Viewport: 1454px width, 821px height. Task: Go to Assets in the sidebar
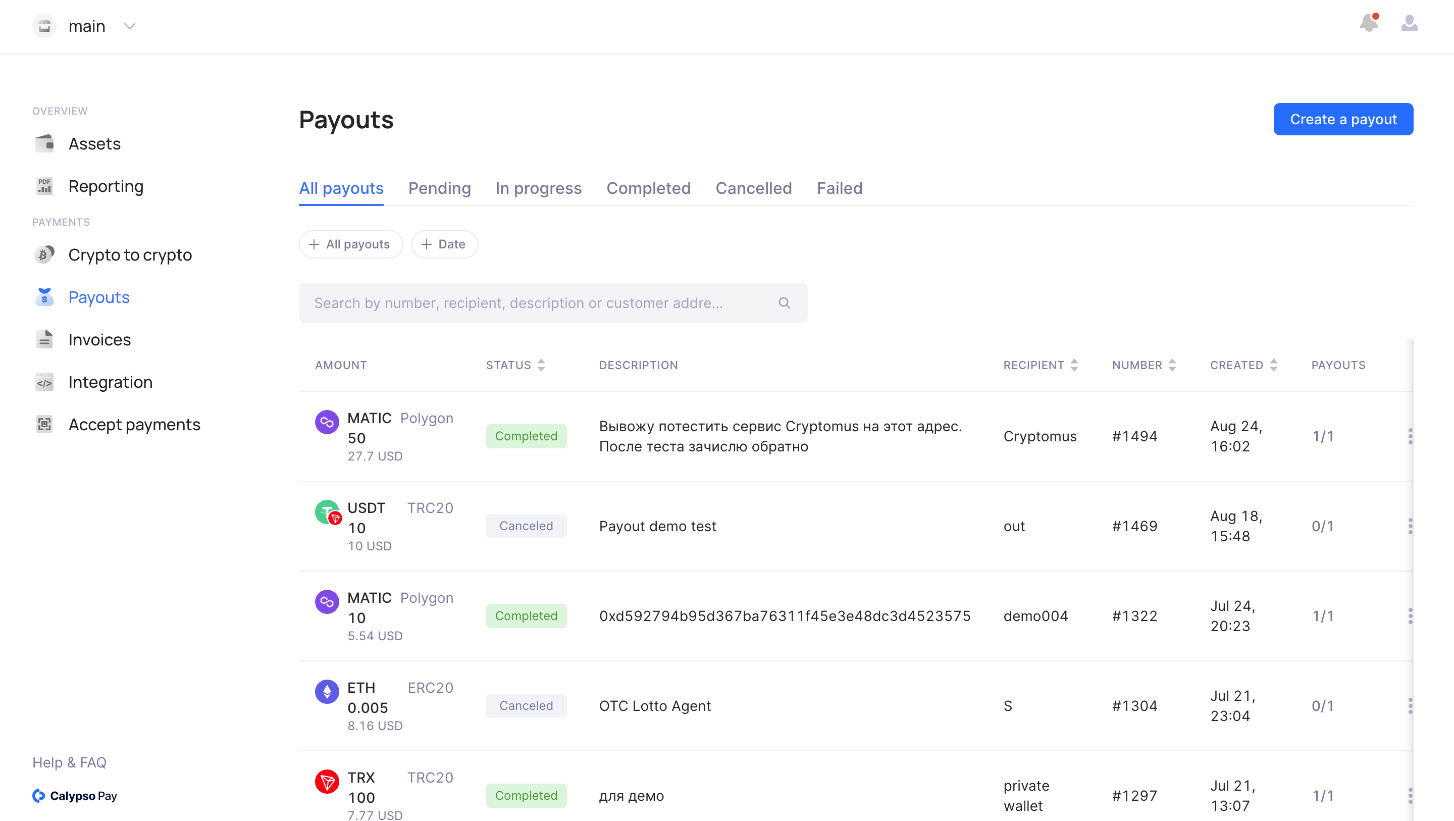94,143
